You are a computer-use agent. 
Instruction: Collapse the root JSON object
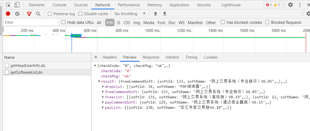95,66
